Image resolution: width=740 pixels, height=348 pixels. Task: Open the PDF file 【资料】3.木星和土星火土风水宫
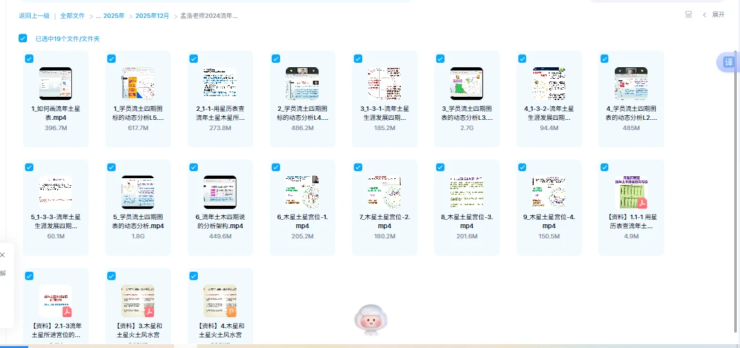pos(137,301)
